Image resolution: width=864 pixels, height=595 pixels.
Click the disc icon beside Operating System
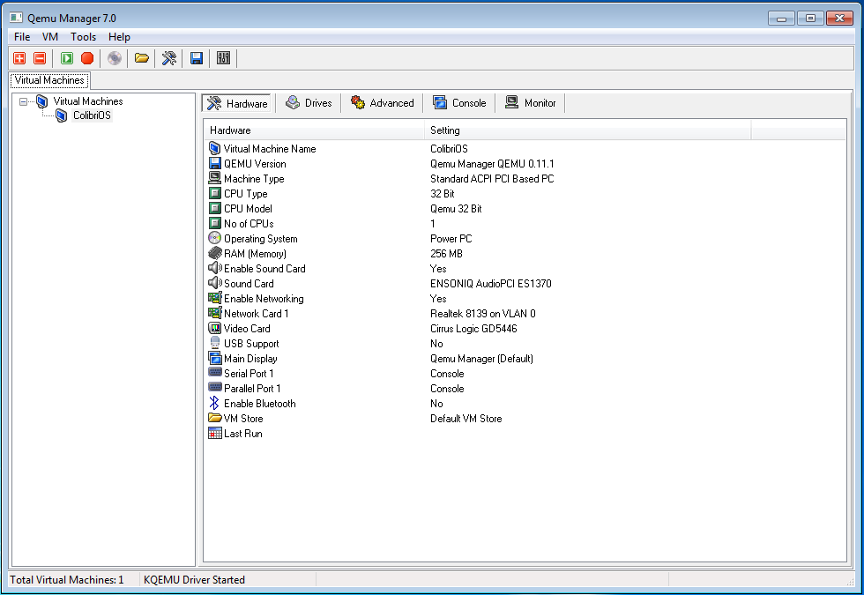[x=215, y=238]
